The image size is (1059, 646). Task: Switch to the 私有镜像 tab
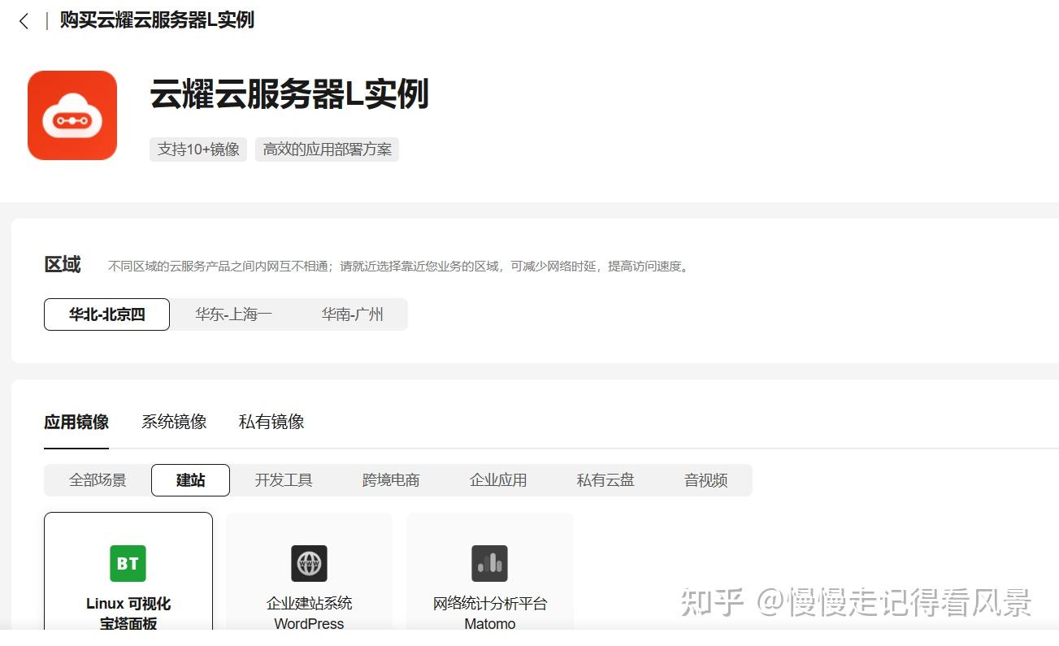pyautogui.click(x=270, y=421)
